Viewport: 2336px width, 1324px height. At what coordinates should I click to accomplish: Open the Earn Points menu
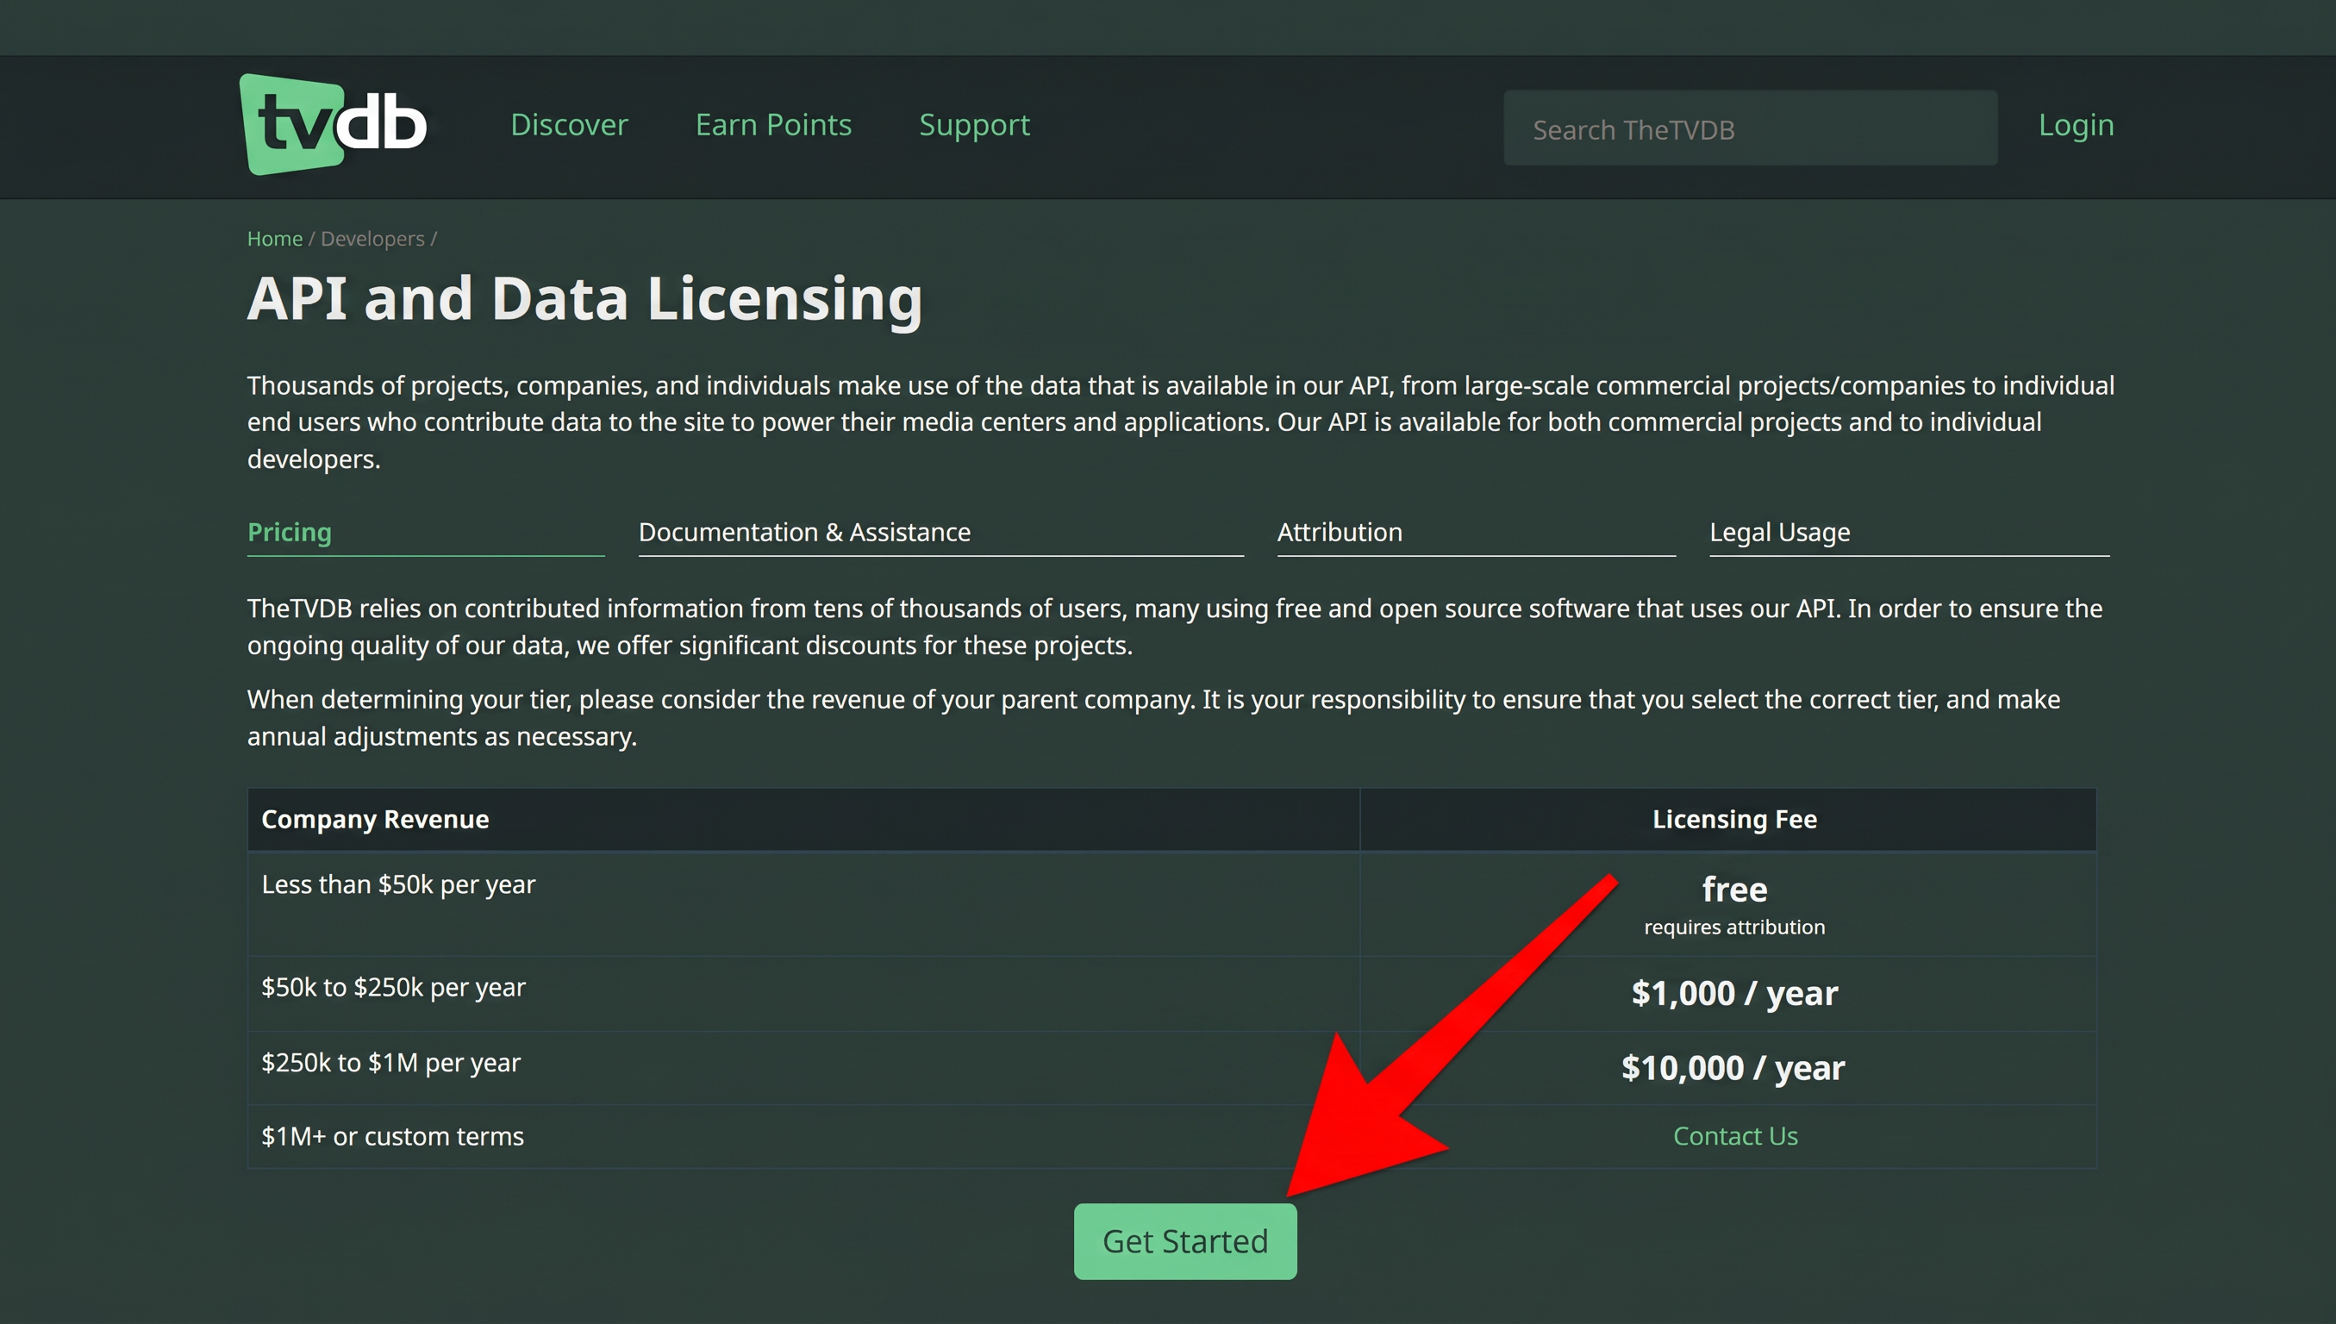tap(773, 125)
